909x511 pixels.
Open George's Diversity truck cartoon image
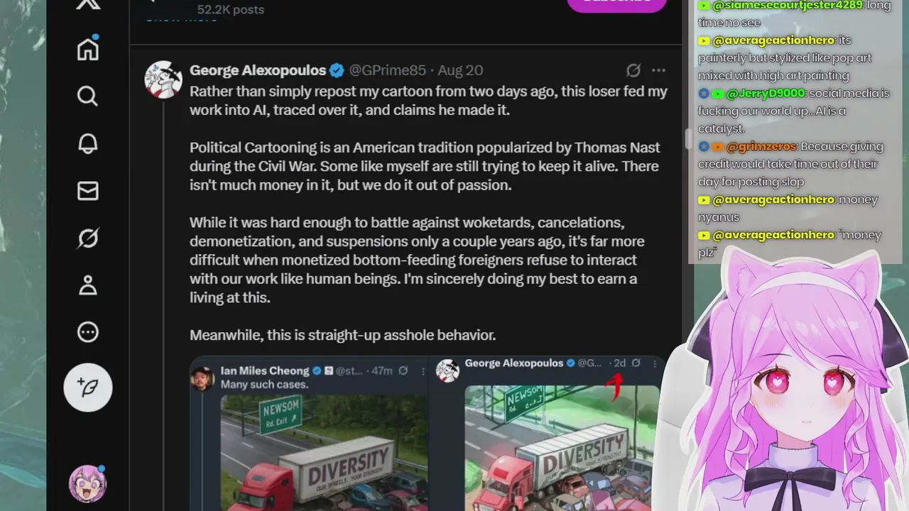(562, 449)
